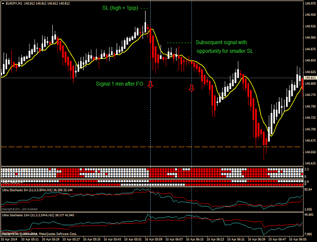Select the orange dashed horizontal line
317x242 pixels.
point(151,147)
